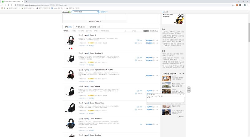Click the 59,240 price of Cloud Stinger Core
This screenshot has width=250, height=137.
click(150, 110)
